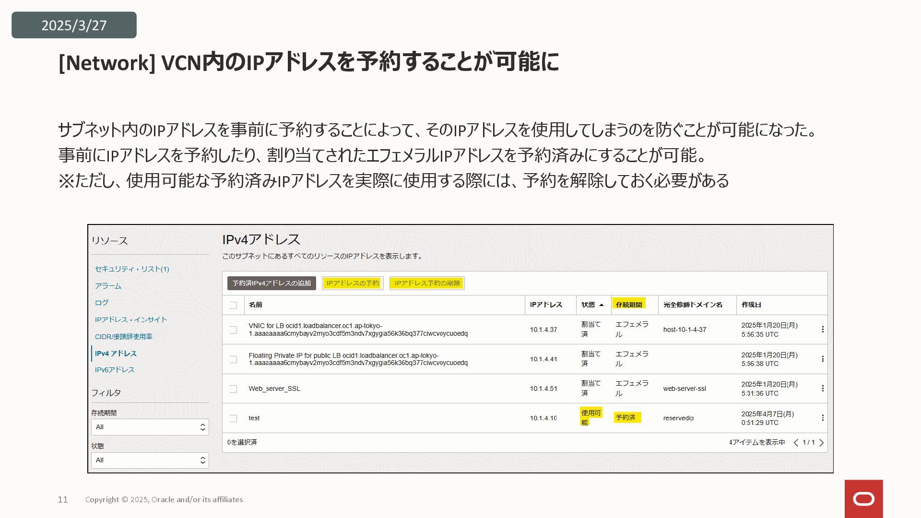Open セキュリティ・リスト(1) link
This screenshot has width=921, height=518.
click(132, 269)
